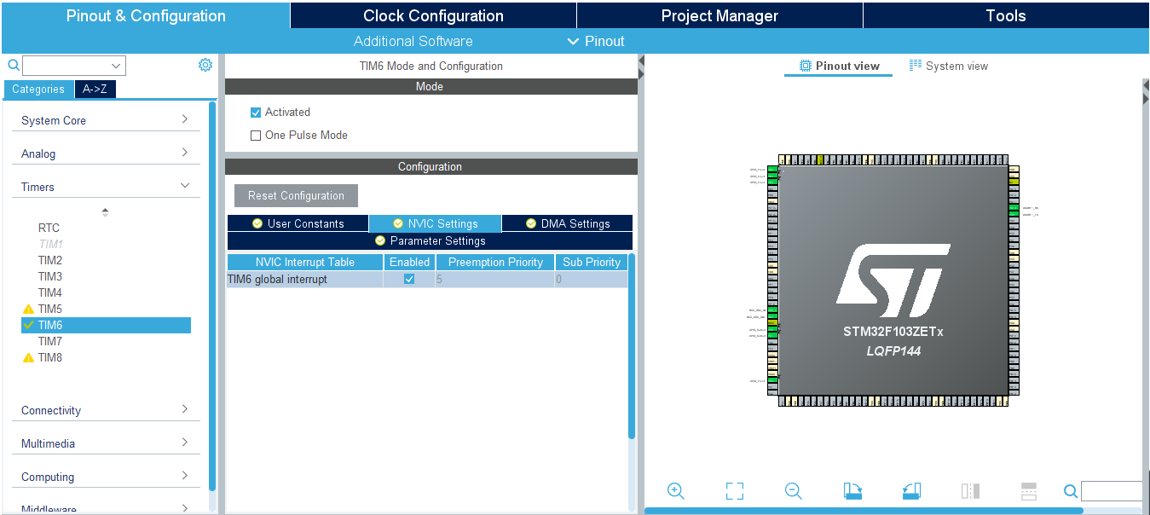Open the Tools tab
The height and width of the screenshot is (515, 1150).
pyautogui.click(x=1006, y=15)
